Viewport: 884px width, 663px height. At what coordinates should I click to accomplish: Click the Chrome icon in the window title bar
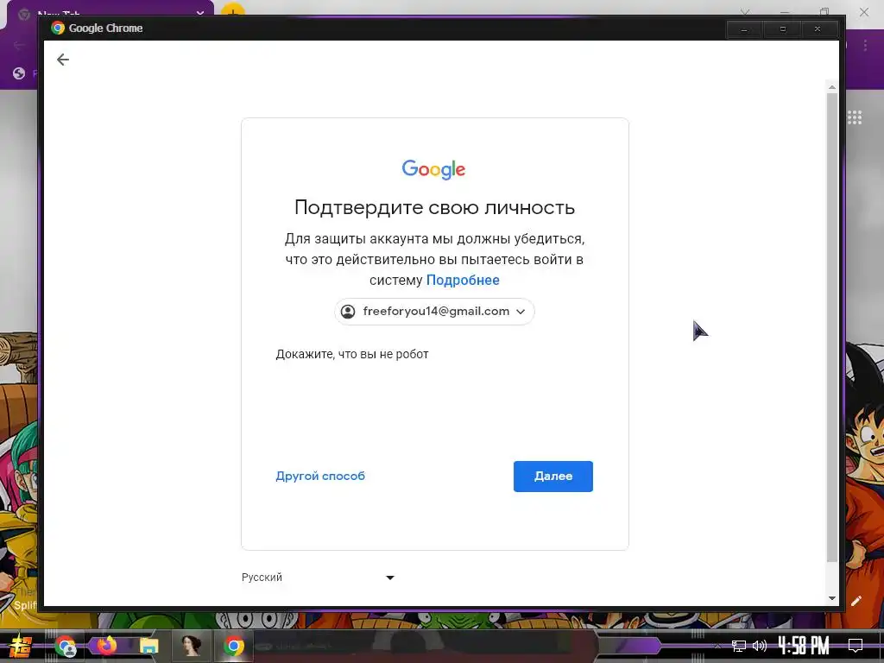(x=58, y=28)
